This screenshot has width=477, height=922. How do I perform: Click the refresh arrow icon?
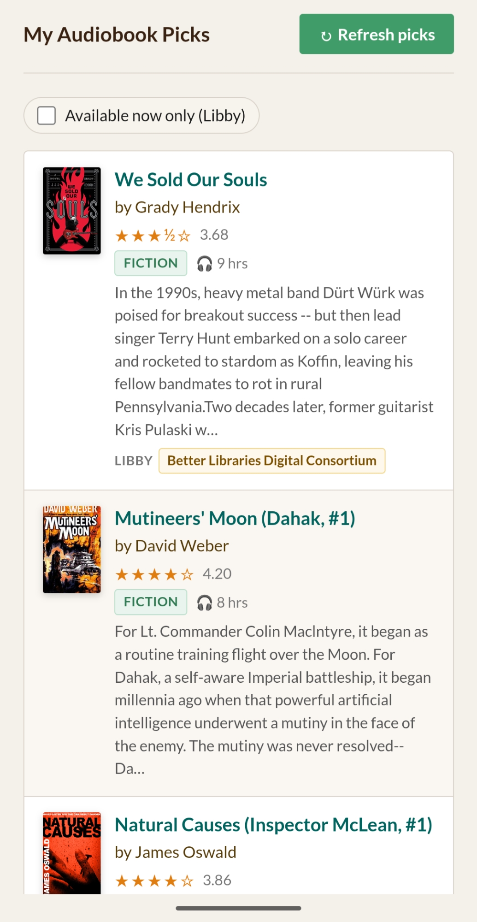tap(326, 36)
